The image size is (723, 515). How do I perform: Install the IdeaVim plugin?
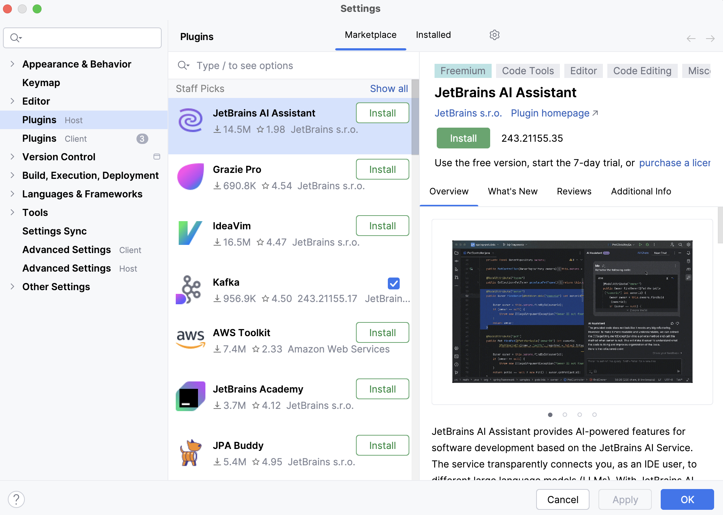coord(382,226)
